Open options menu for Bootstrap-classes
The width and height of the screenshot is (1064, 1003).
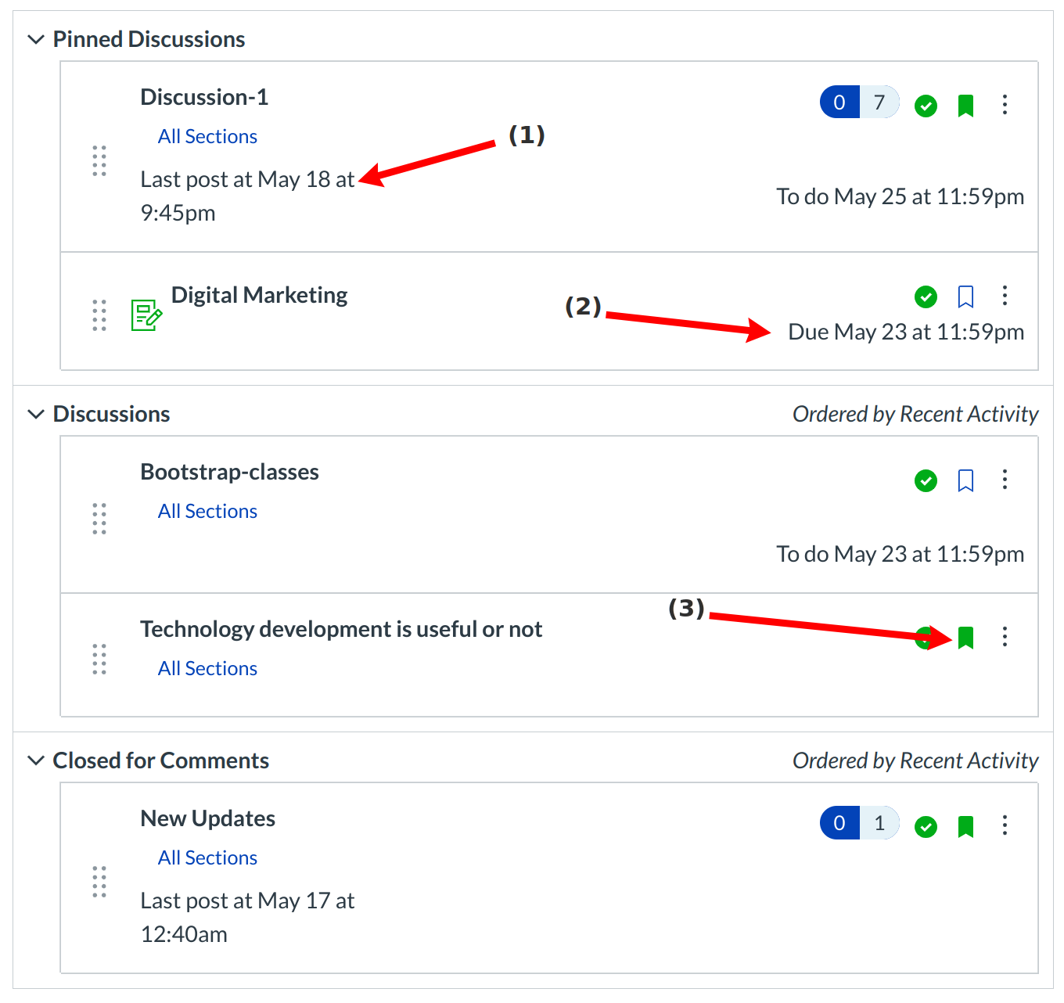click(x=1005, y=479)
